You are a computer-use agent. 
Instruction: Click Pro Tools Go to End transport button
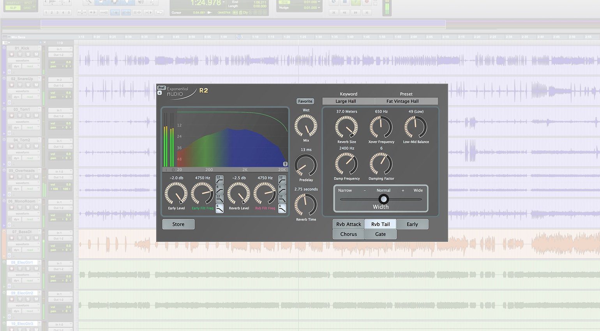(367, 12)
